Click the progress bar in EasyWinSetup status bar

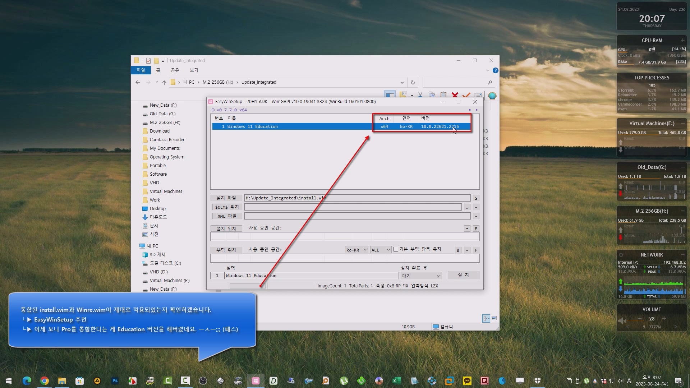[x=247, y=286]
